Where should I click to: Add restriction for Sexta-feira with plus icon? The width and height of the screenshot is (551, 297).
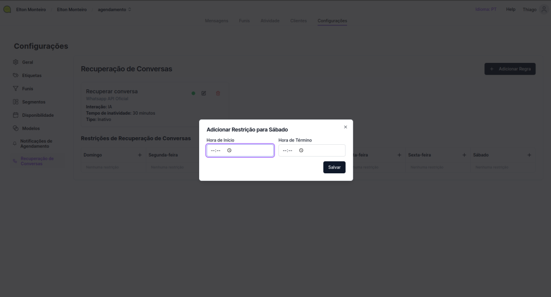coord(464,155)
